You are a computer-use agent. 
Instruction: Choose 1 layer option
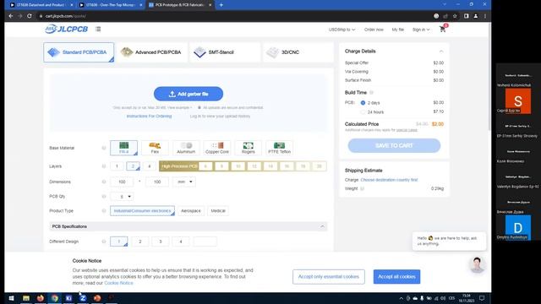pos(117,166)
